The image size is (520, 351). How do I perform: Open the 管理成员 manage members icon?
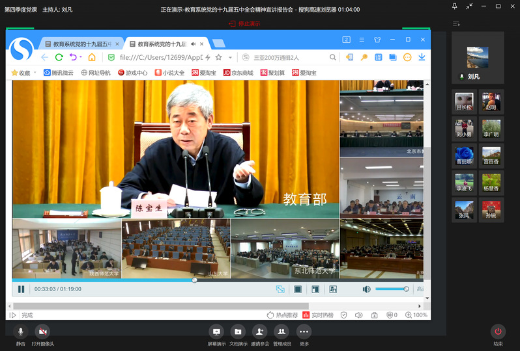pyautogui.click(x=282, y=331)
